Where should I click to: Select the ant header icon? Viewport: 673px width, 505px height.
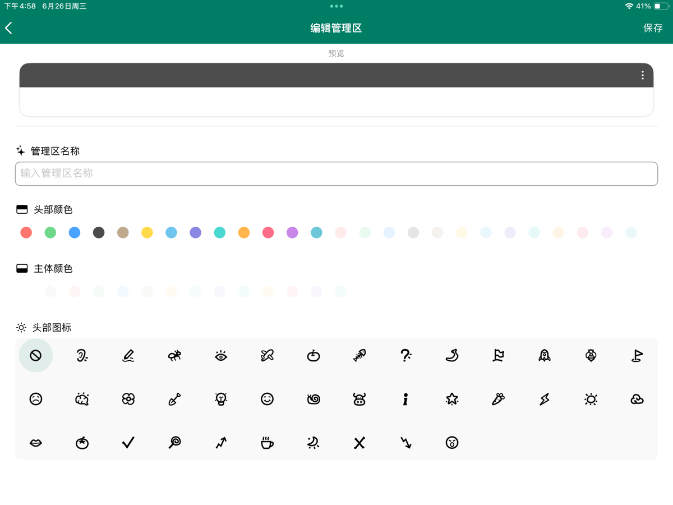[174, 355]
